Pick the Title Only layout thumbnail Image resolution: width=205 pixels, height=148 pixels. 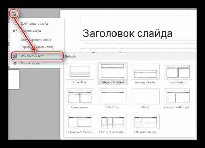point(113,96)
